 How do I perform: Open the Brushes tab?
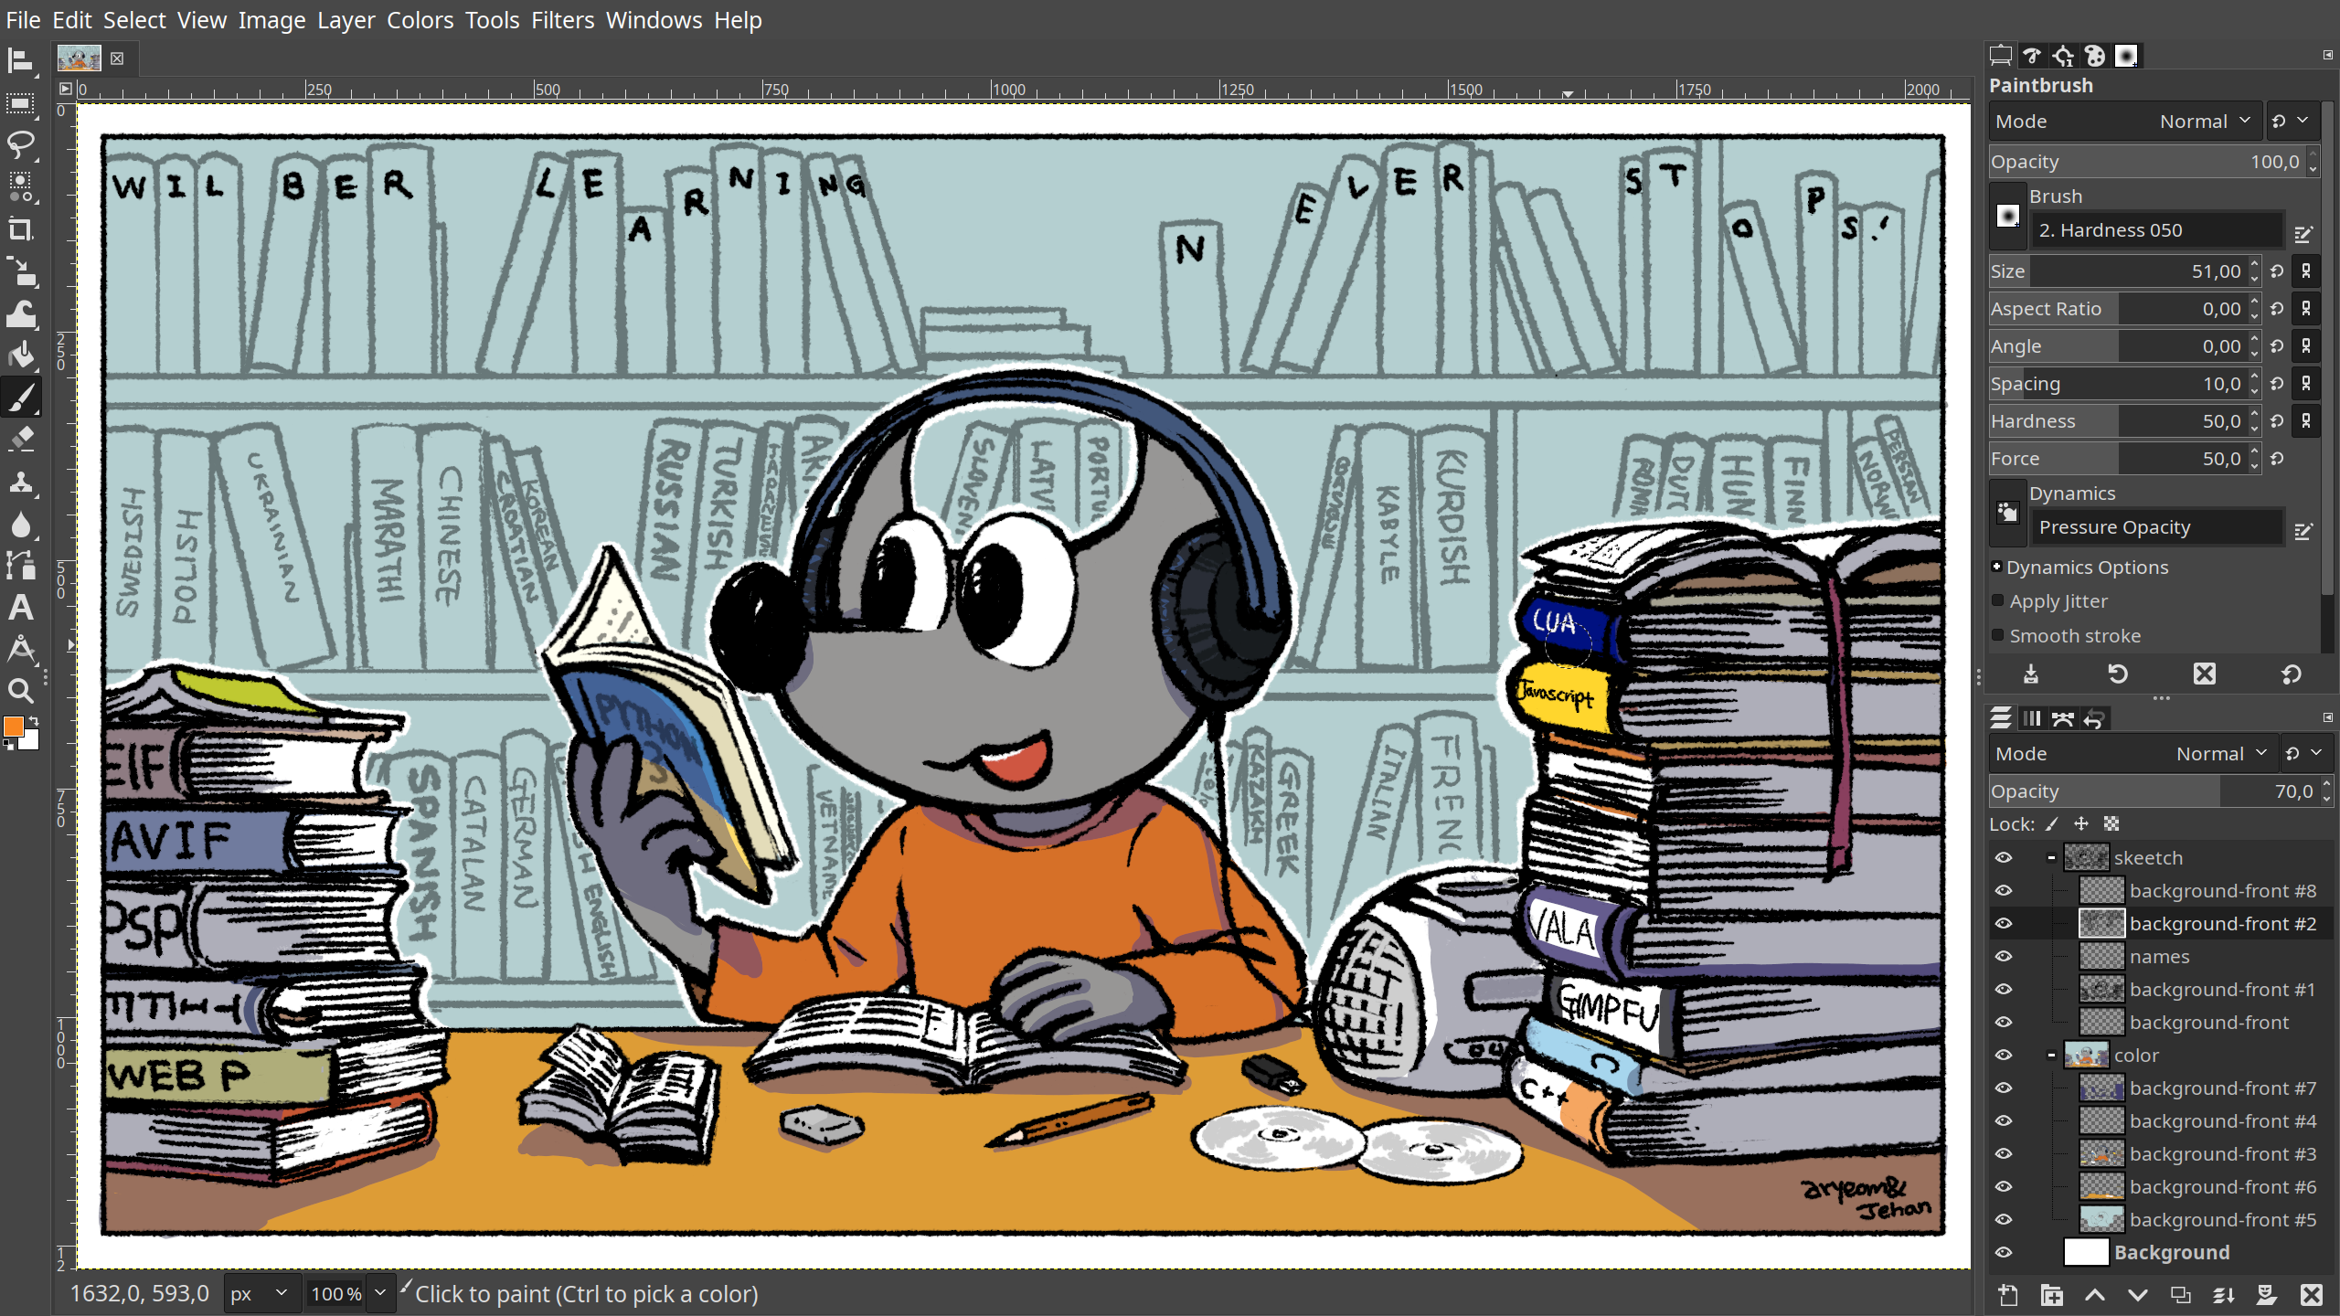click(2126, 56)
